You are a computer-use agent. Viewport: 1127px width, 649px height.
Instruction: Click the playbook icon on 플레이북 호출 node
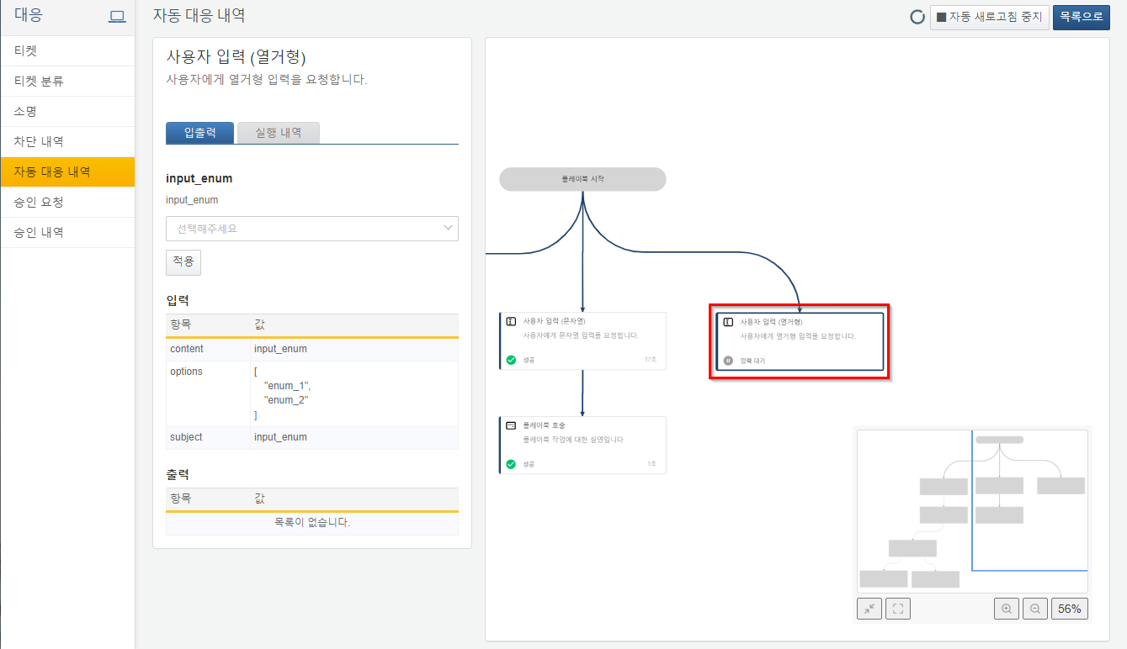pos(511,425)
